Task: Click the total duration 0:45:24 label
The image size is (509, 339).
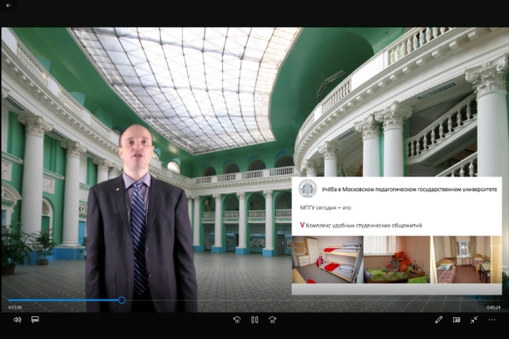Action: [493, 308]
